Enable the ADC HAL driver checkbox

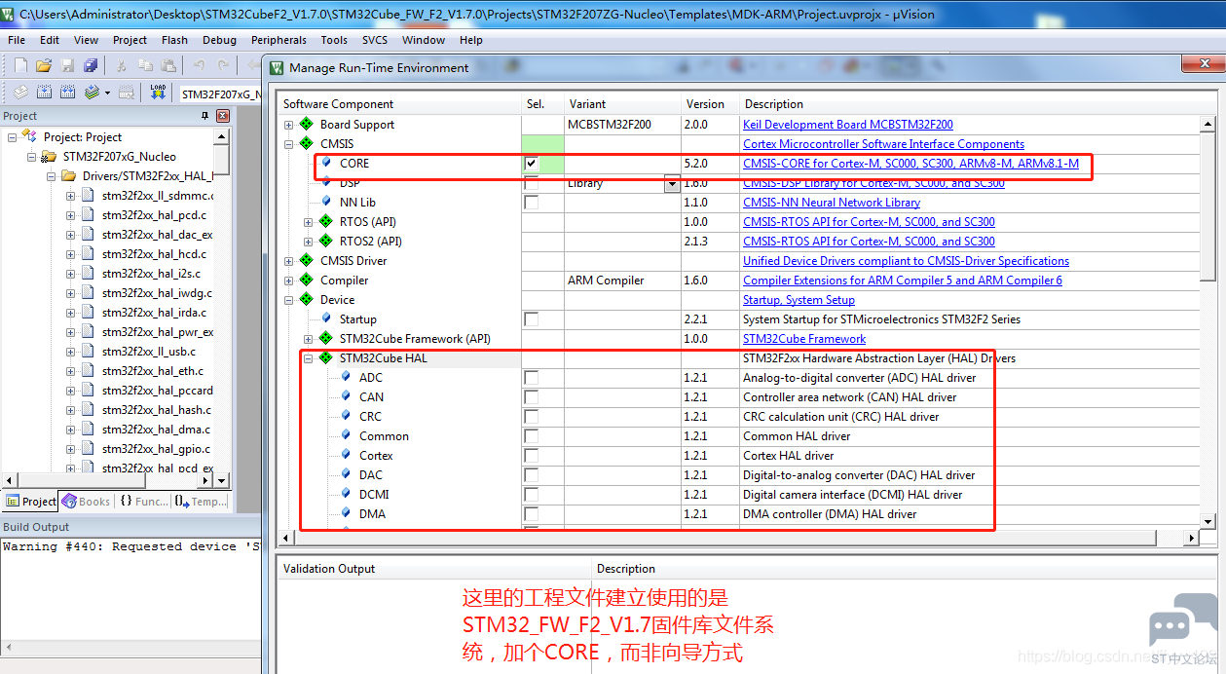[531, 378]
